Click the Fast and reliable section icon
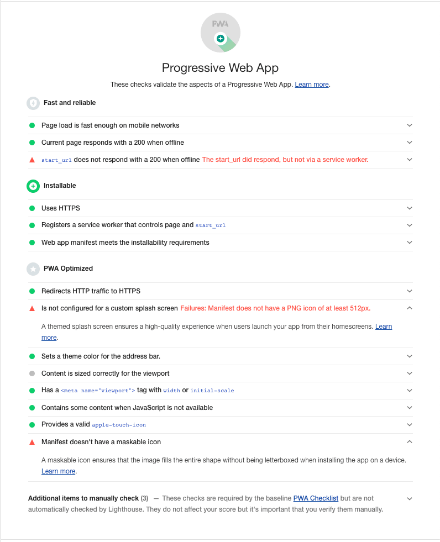The height and width of the screenshot is (542, 440). coord(33,103)
